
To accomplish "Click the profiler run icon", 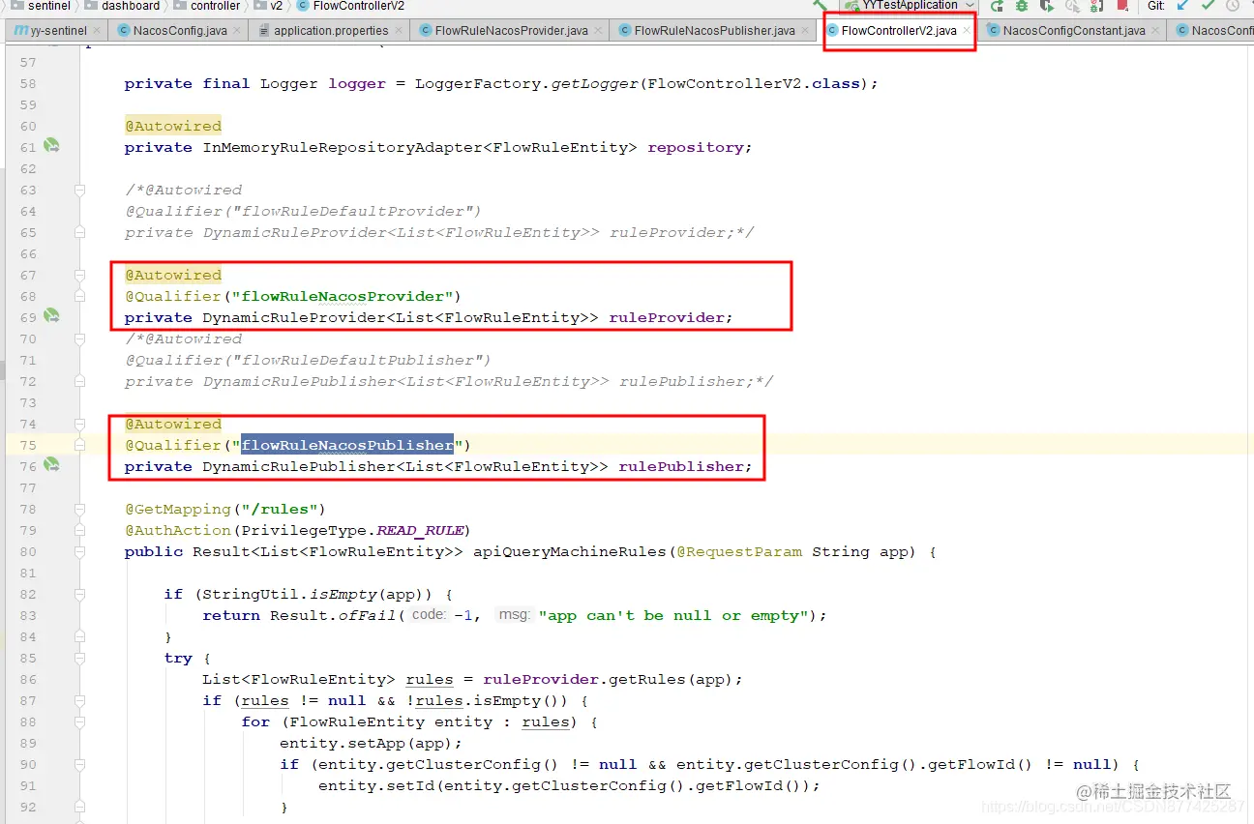I will (1071, 6).
